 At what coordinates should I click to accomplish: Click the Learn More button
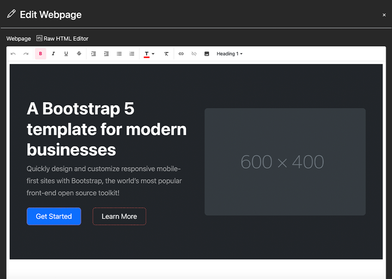pos(119,216)
